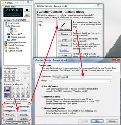This screenshot has height=125, width=121.
Task: Click the New camera wizard icon button
Action: click(65, 25)
